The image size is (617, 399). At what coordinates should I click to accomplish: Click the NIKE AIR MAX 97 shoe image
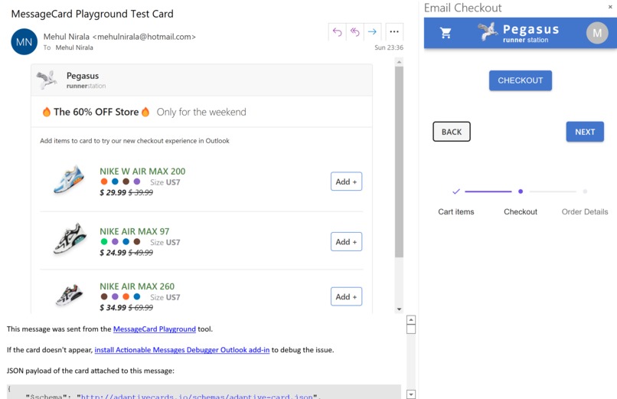[69, 238]
